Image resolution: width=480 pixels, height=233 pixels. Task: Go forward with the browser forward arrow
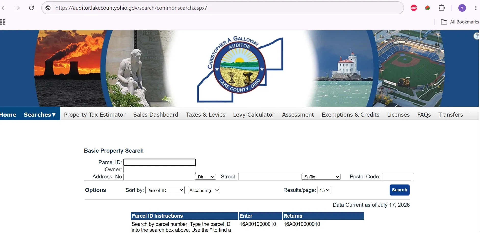pyautogui.click(x=17, y=8)
